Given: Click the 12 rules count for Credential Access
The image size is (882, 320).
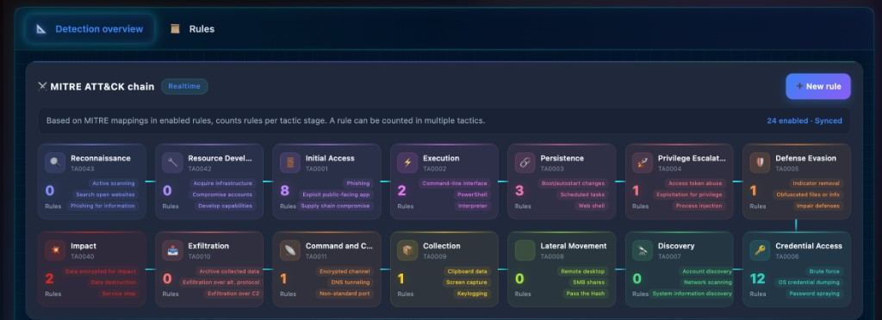Looking at the screenshot, I should (x=758, y=279).
